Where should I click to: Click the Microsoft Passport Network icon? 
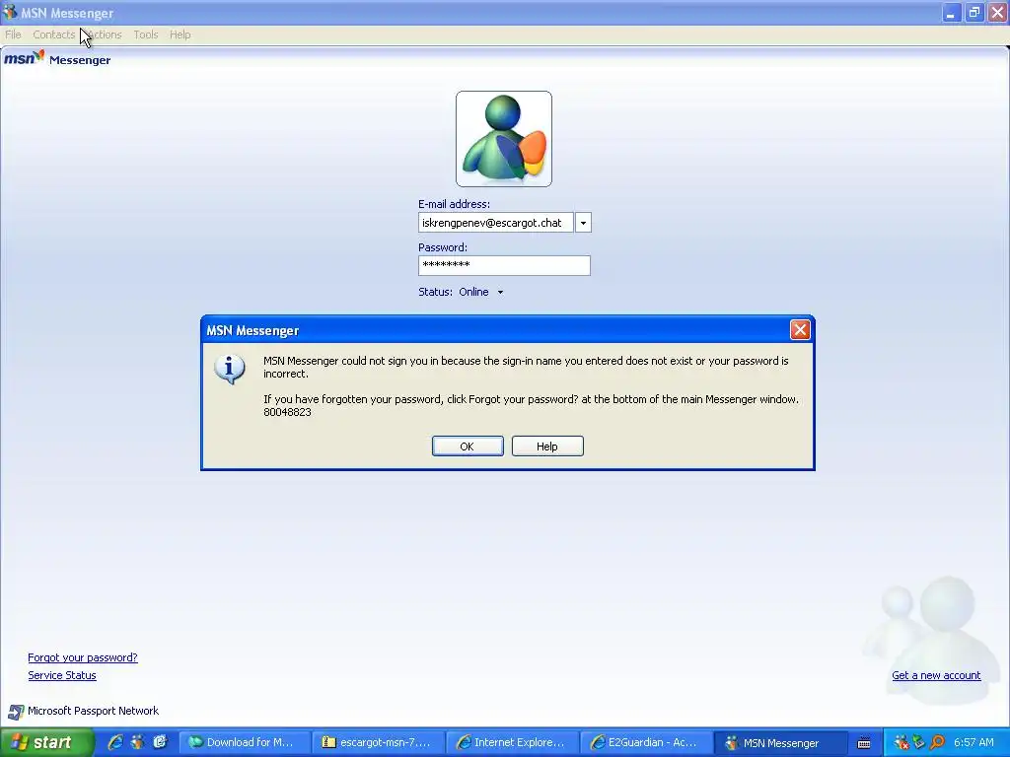(16, 712)
